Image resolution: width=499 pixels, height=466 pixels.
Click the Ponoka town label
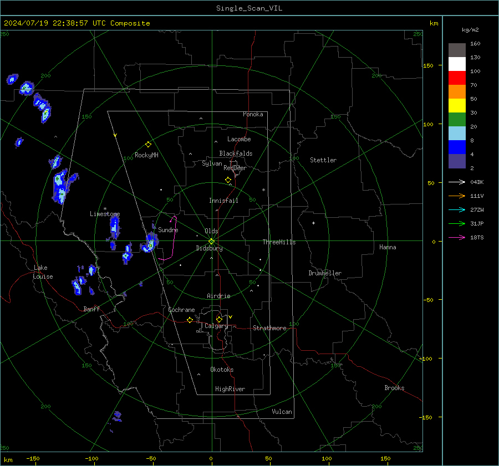(x=253, y=114)
